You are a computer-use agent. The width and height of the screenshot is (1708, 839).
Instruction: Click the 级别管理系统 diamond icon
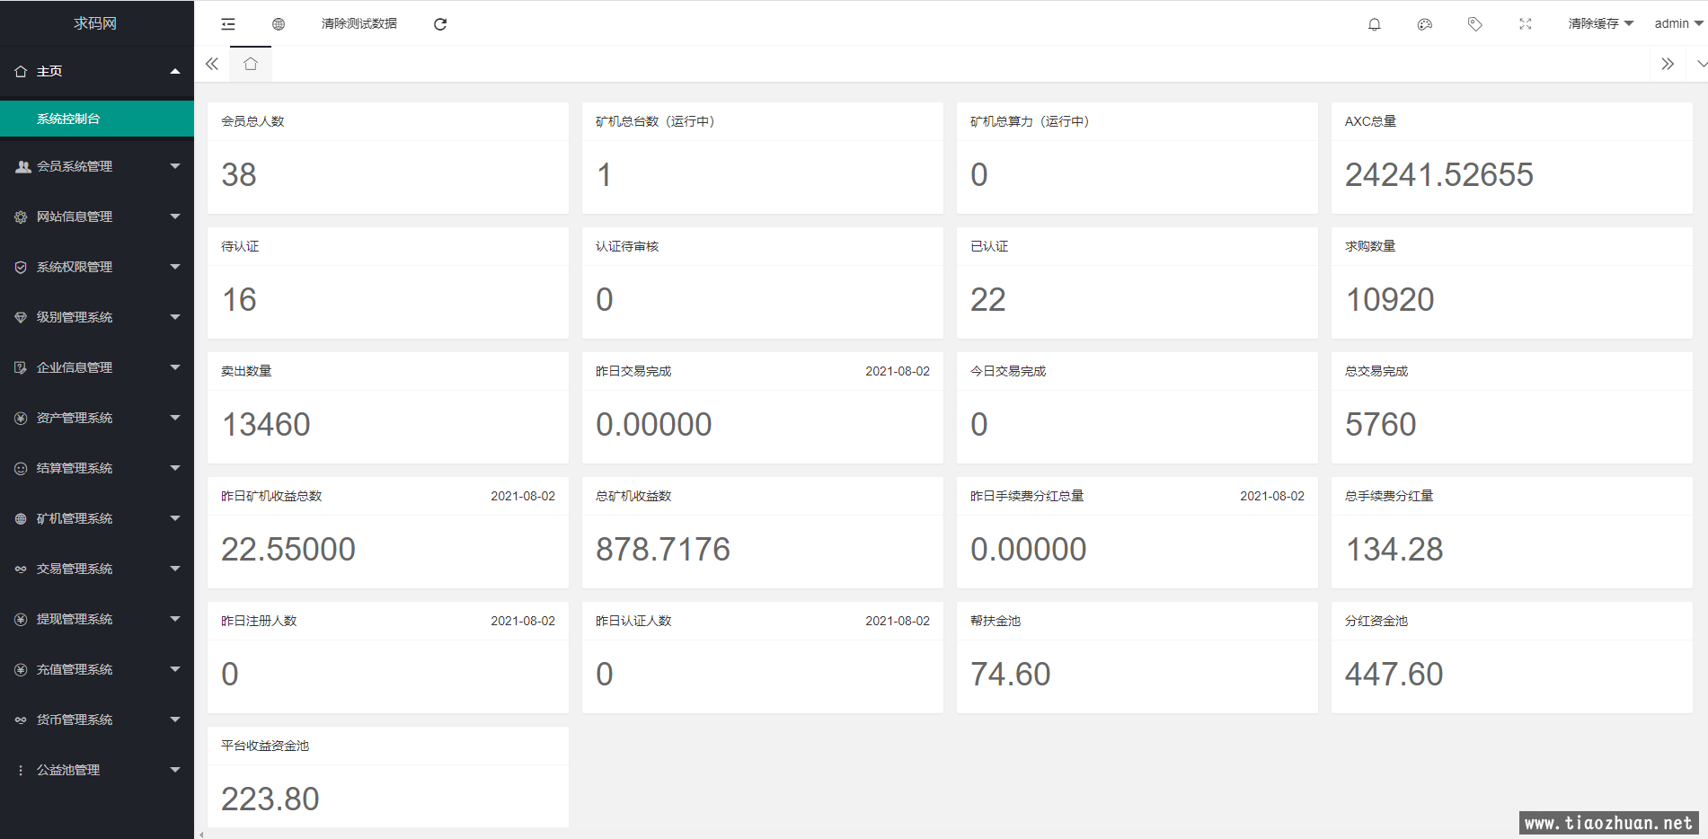(x=21, y=317)
